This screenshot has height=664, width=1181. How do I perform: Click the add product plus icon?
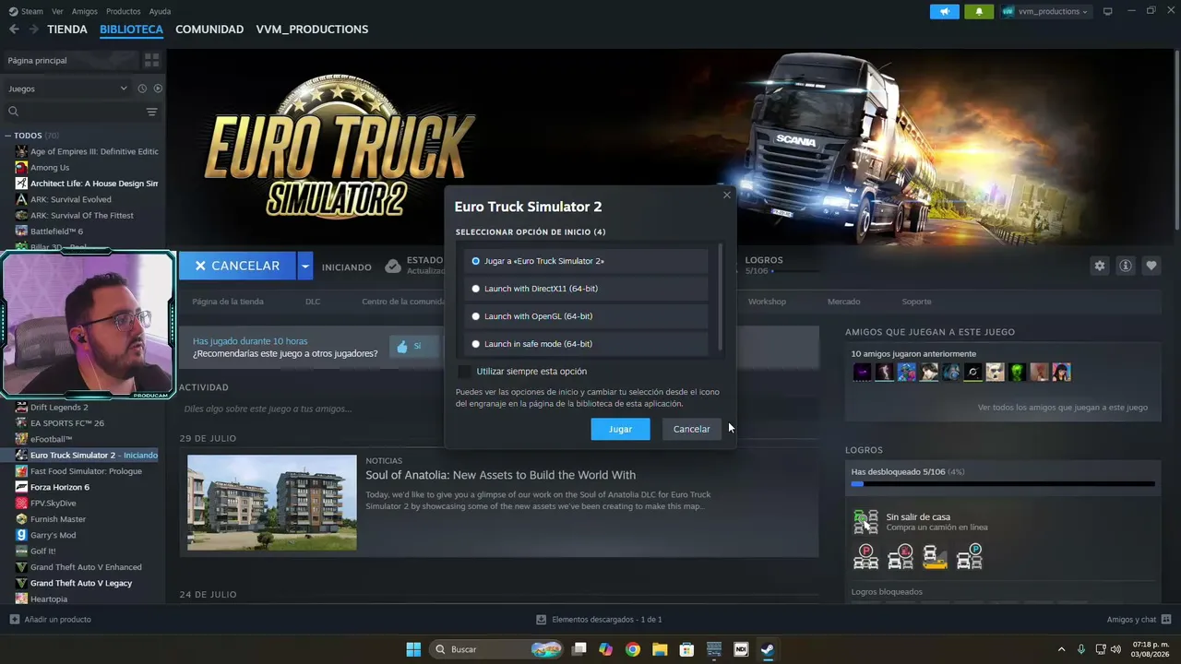pos(14,620)
